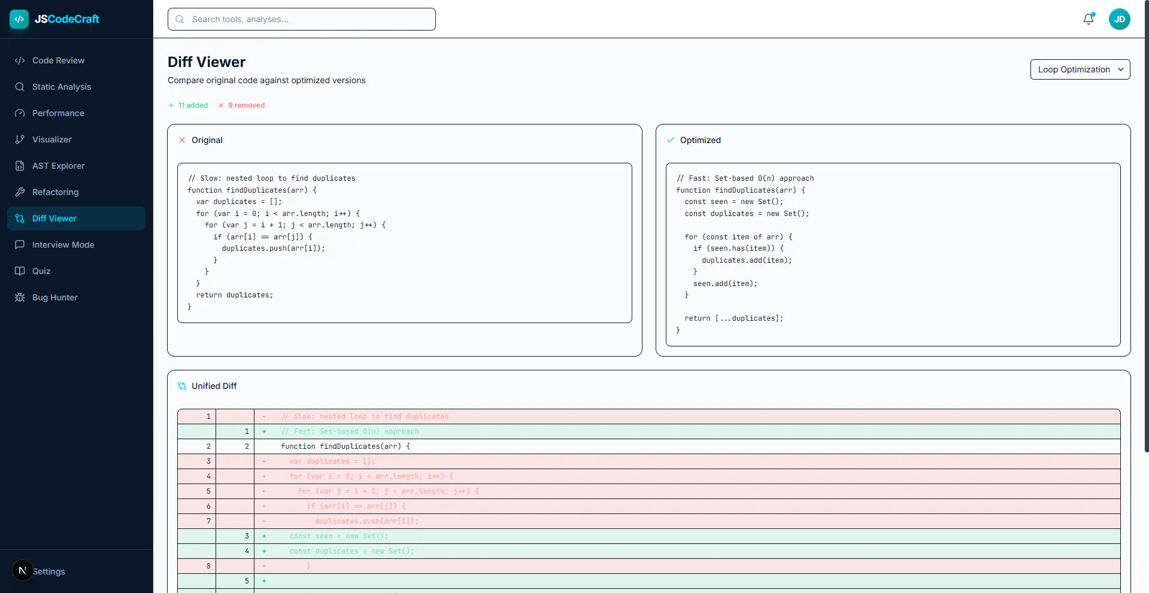
Task: Click the search tools input field
Action: coord(301,19)
